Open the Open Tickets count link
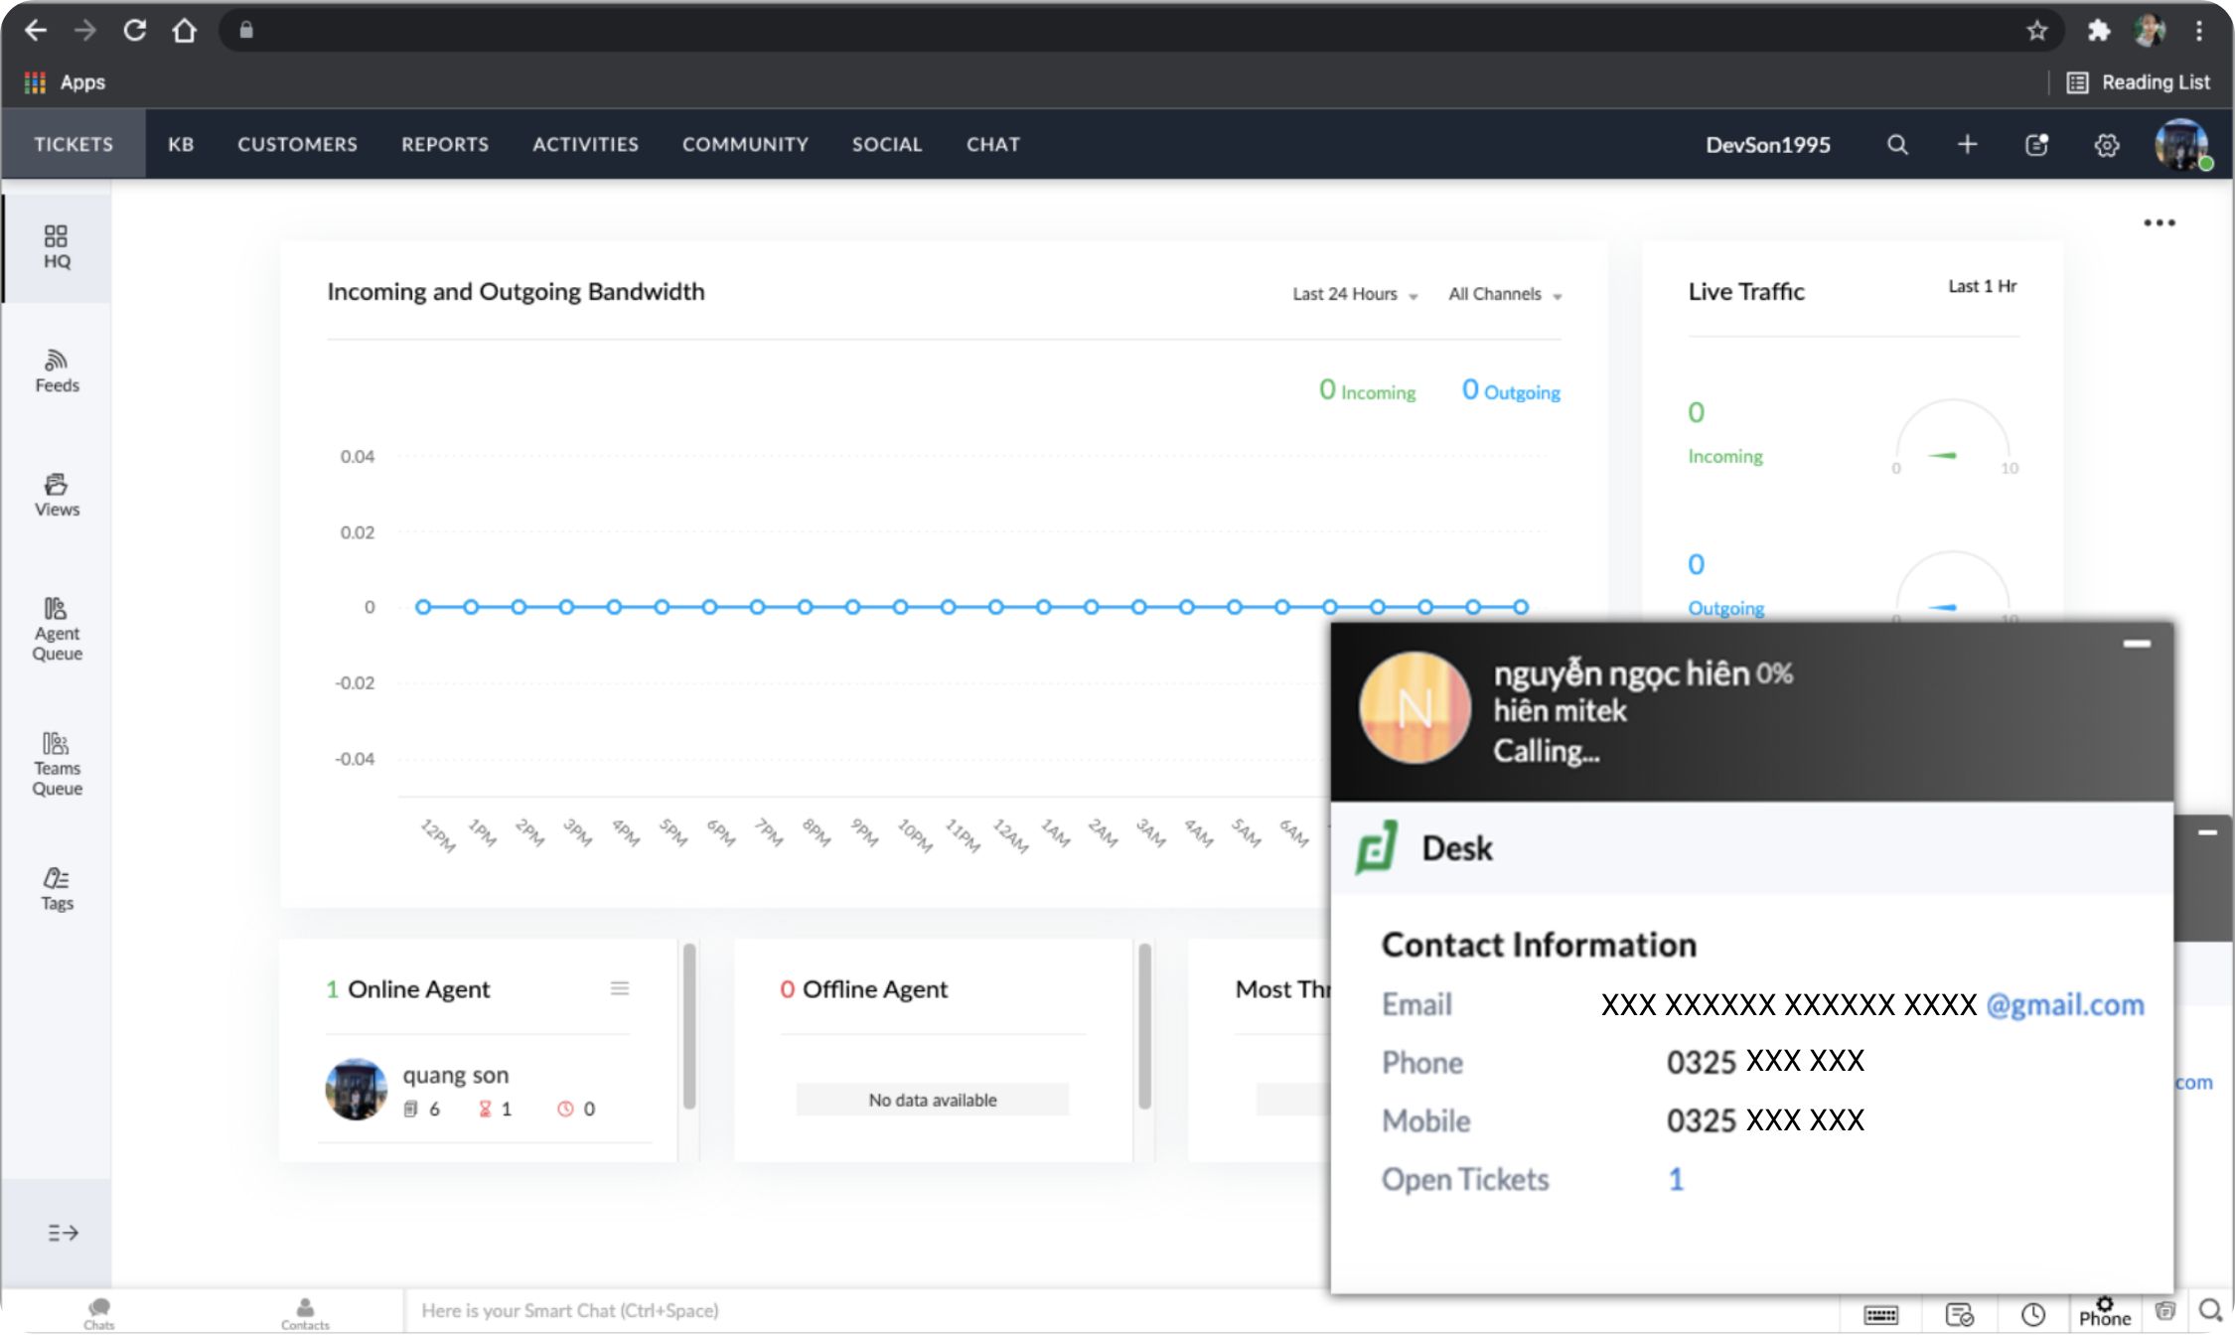The width and height of the screenshot is (2235, 1336). (x=1676, y=1179)
